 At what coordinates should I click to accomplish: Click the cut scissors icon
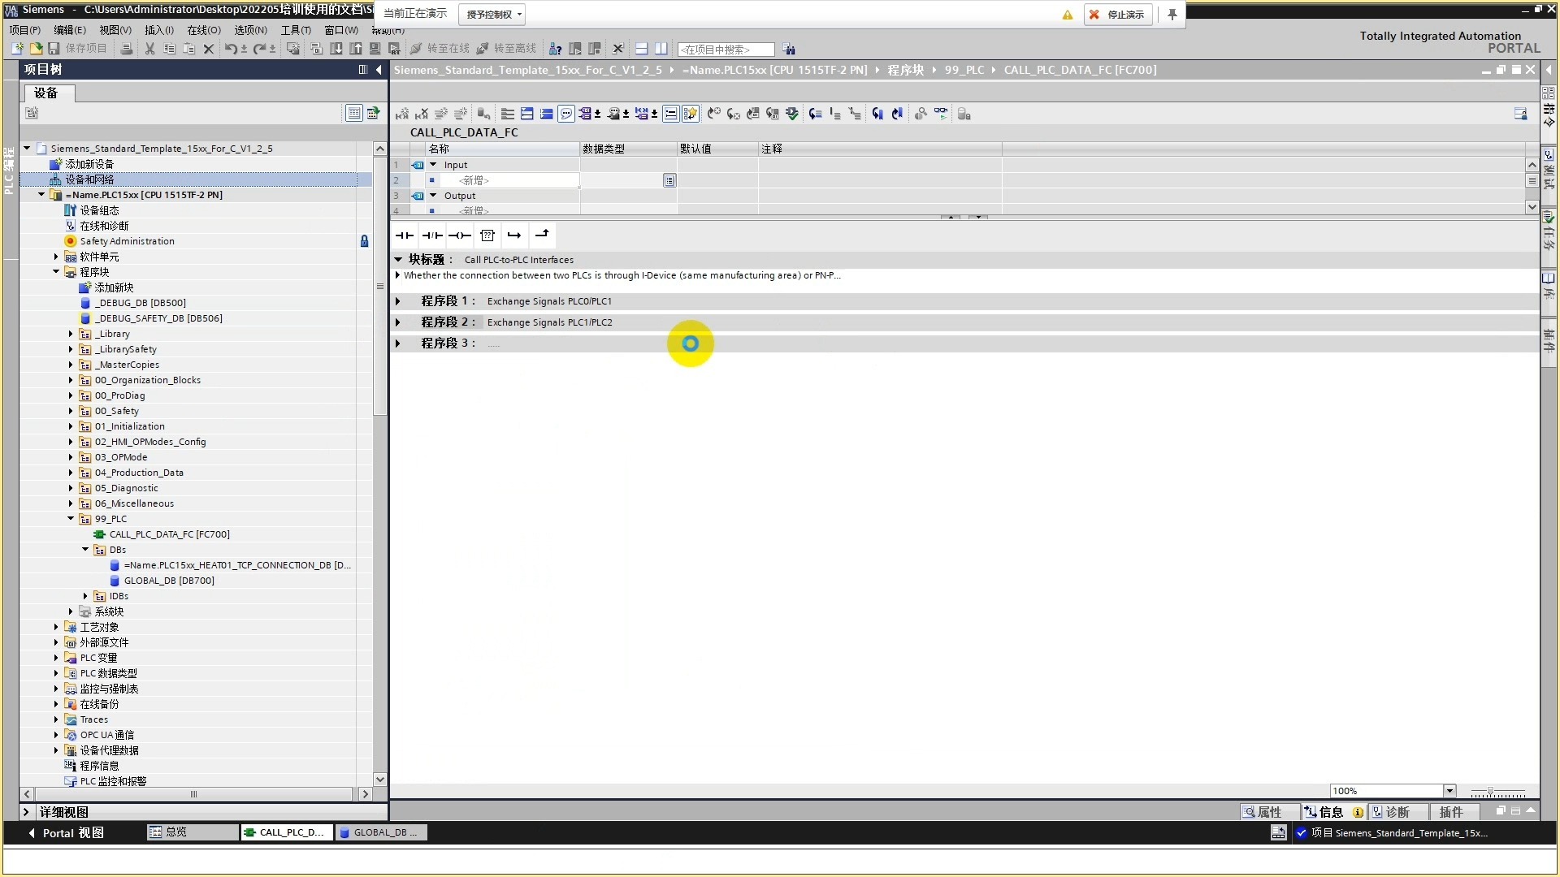click(149, 49)
